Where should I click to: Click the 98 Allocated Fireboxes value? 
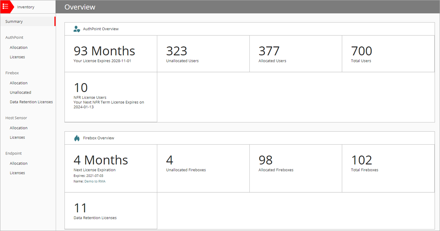266,160
